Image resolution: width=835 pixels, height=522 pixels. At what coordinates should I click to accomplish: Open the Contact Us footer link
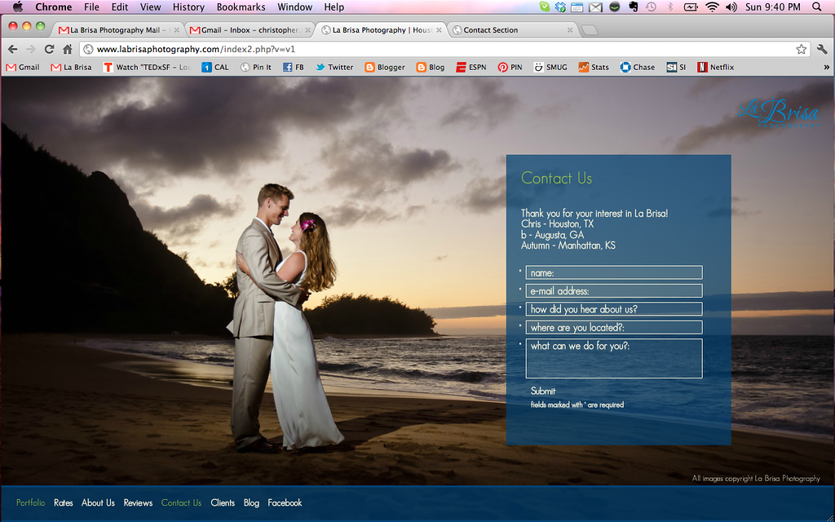point(181,502)
